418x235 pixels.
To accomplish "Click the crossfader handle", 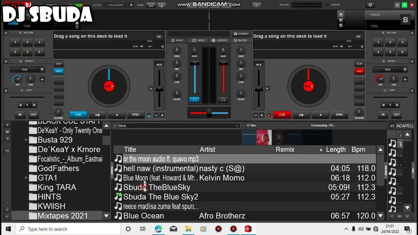I will click(x=209, y=113).
